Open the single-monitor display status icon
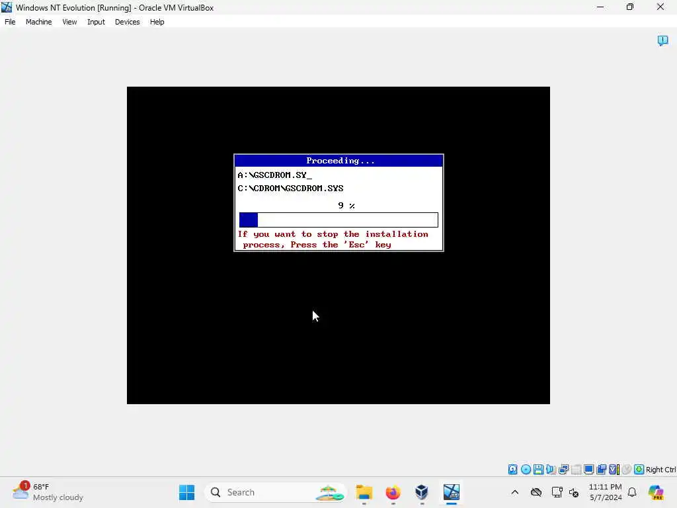Screen dimensions: 677x508 coord(588,470)
